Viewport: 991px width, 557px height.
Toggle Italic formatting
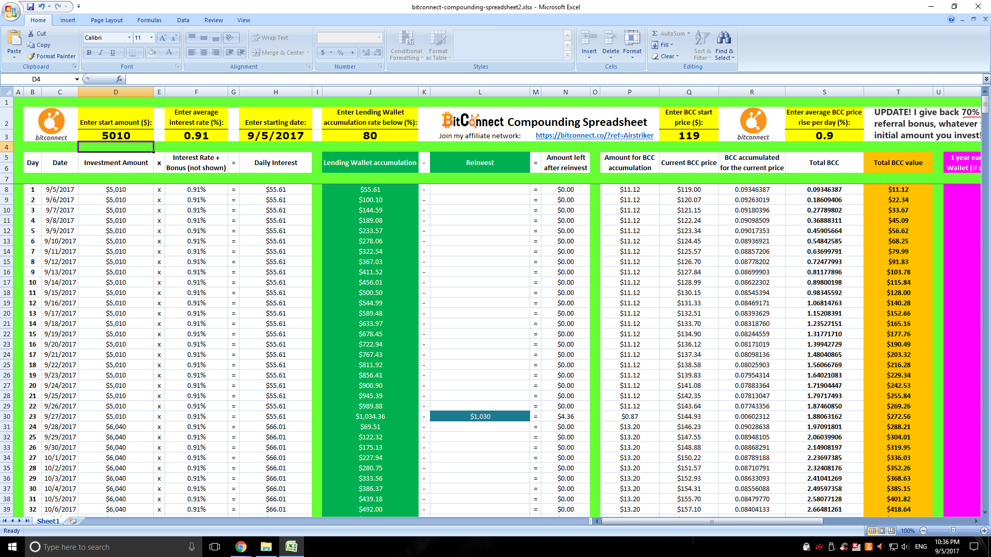click(x=101, y=53)
